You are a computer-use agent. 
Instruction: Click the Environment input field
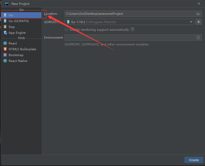(133, 38)
